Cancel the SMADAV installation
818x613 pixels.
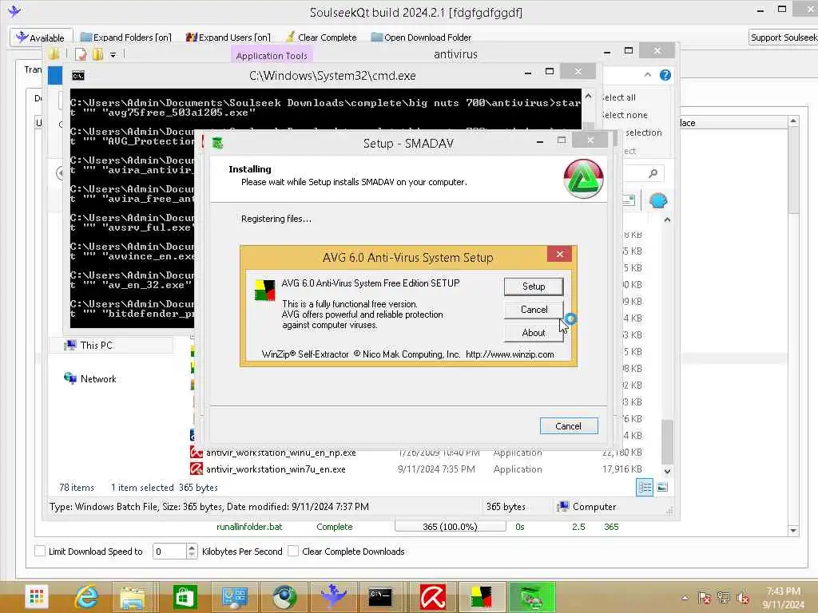coord(568,426)
